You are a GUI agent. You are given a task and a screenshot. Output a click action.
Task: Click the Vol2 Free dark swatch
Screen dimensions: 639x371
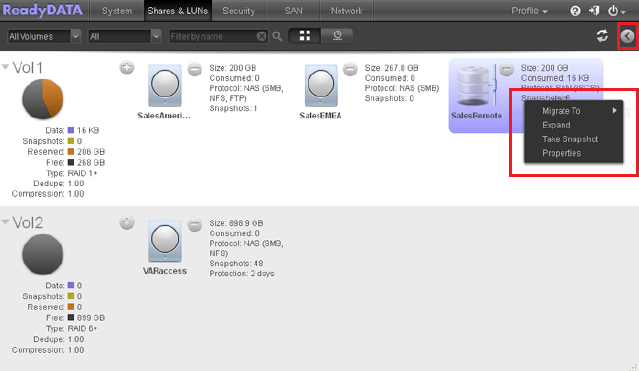71,318
